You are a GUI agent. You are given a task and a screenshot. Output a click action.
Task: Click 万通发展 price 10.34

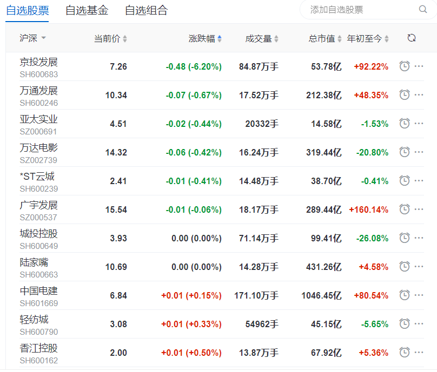point(116,95)
